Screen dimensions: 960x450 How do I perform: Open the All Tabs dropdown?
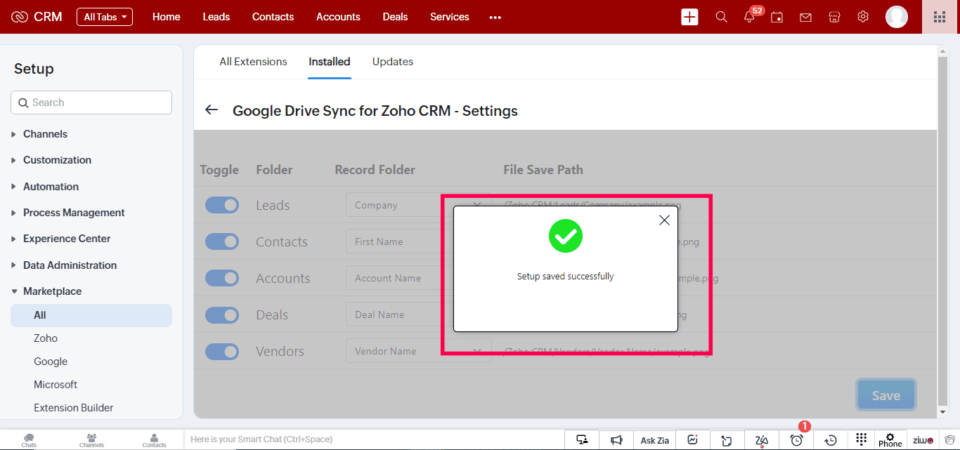point(105,17)
